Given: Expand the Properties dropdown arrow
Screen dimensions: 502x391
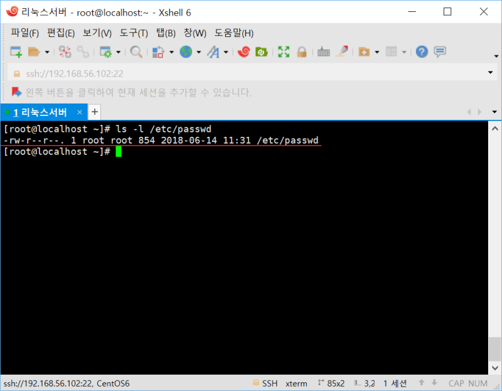Looking at the screenshot, I should coord(118,52).
